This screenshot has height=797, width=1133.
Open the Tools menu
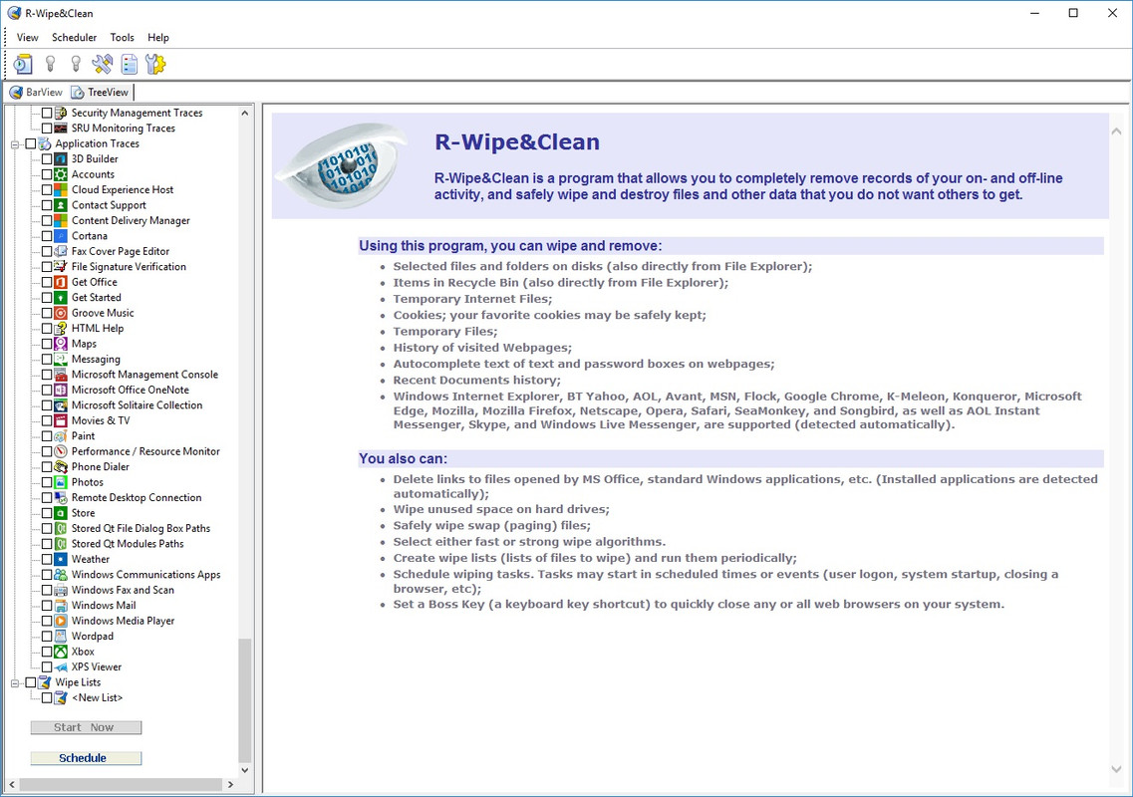point(123,38)
